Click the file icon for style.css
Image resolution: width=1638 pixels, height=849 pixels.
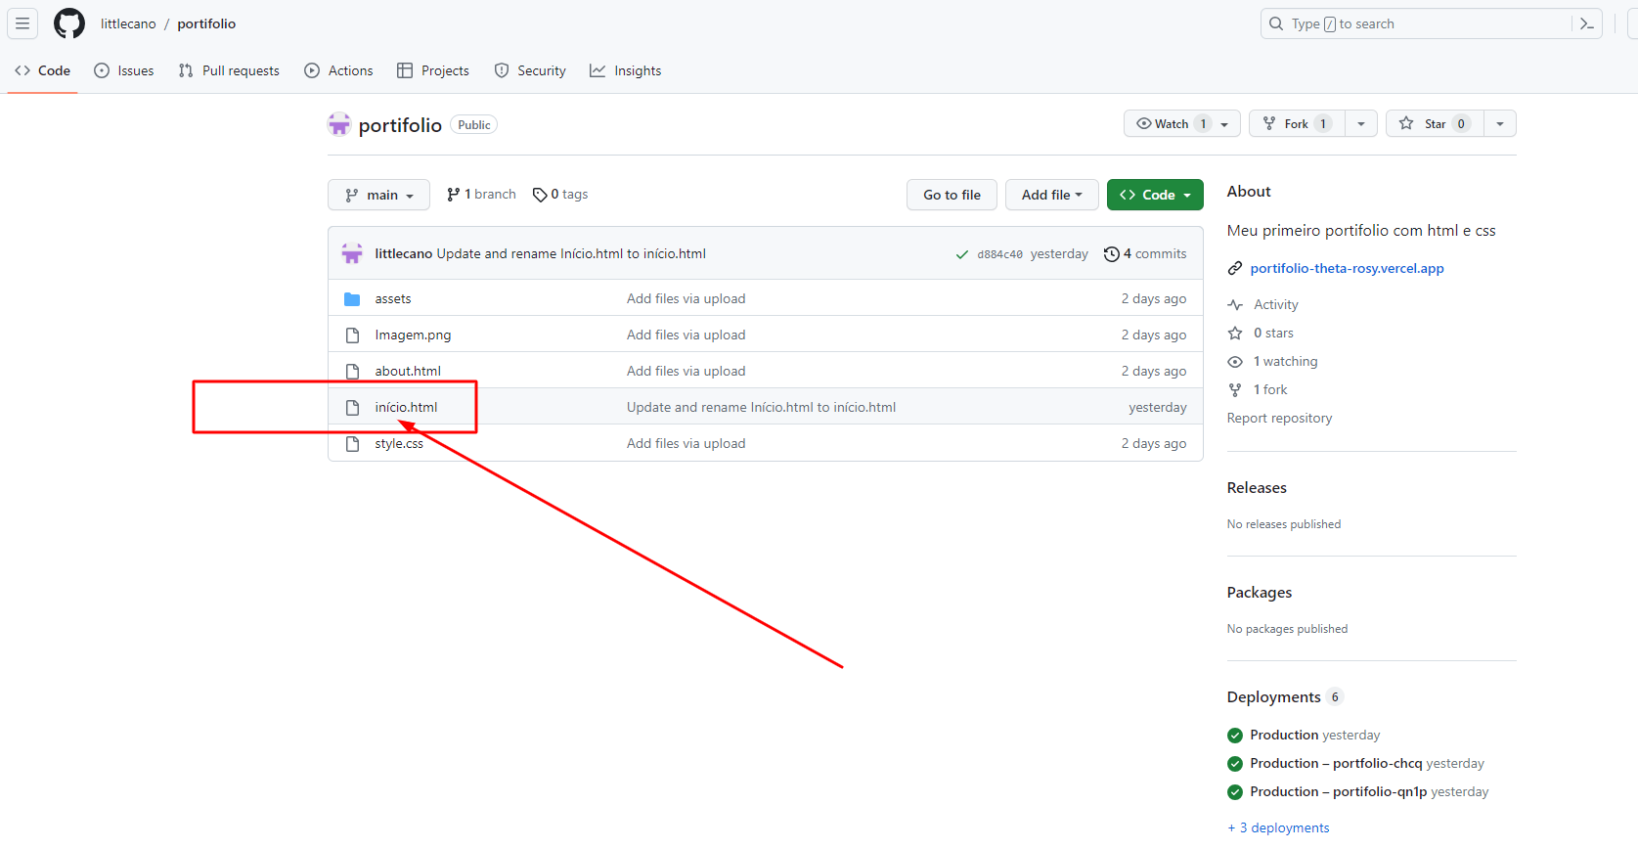[352, 444]
